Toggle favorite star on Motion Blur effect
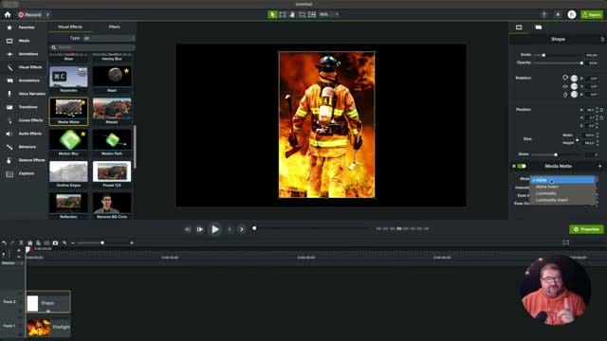 pos(83,135)
